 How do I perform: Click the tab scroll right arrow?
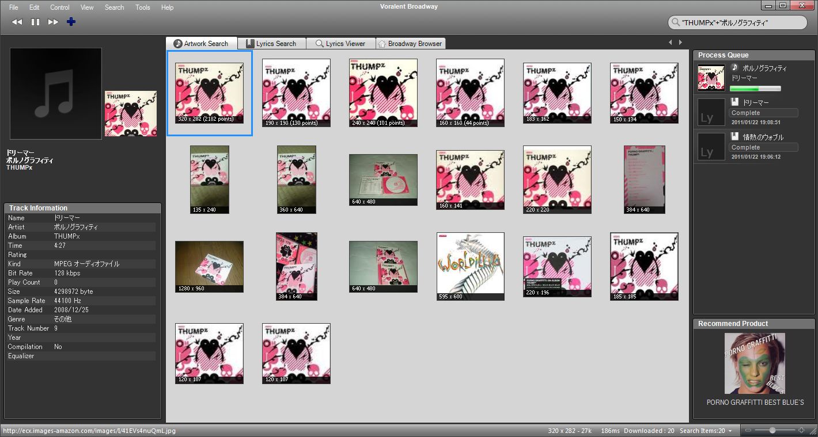pyautogui.click(x=680, y=43)
